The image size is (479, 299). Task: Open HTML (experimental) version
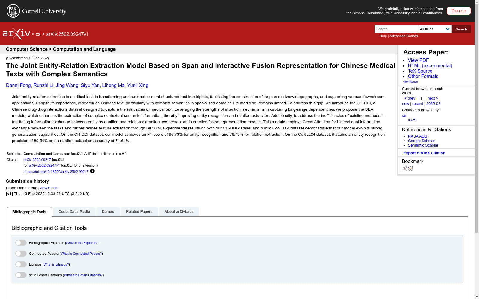pos(430,65)
